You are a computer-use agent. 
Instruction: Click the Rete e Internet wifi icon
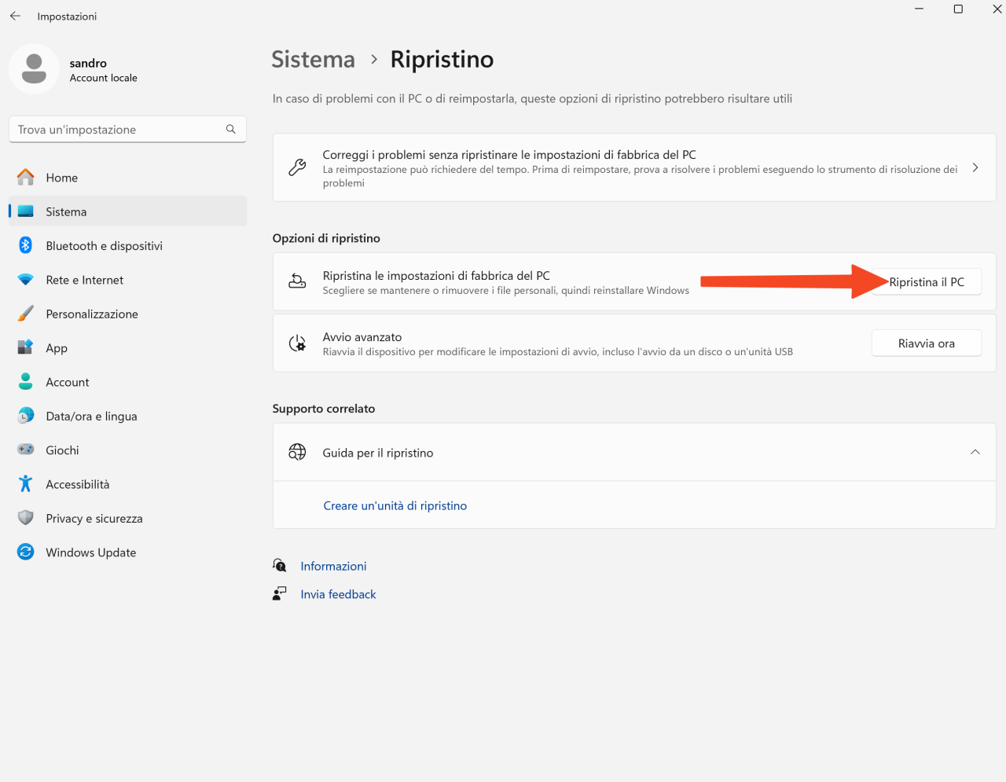point(26,280)
